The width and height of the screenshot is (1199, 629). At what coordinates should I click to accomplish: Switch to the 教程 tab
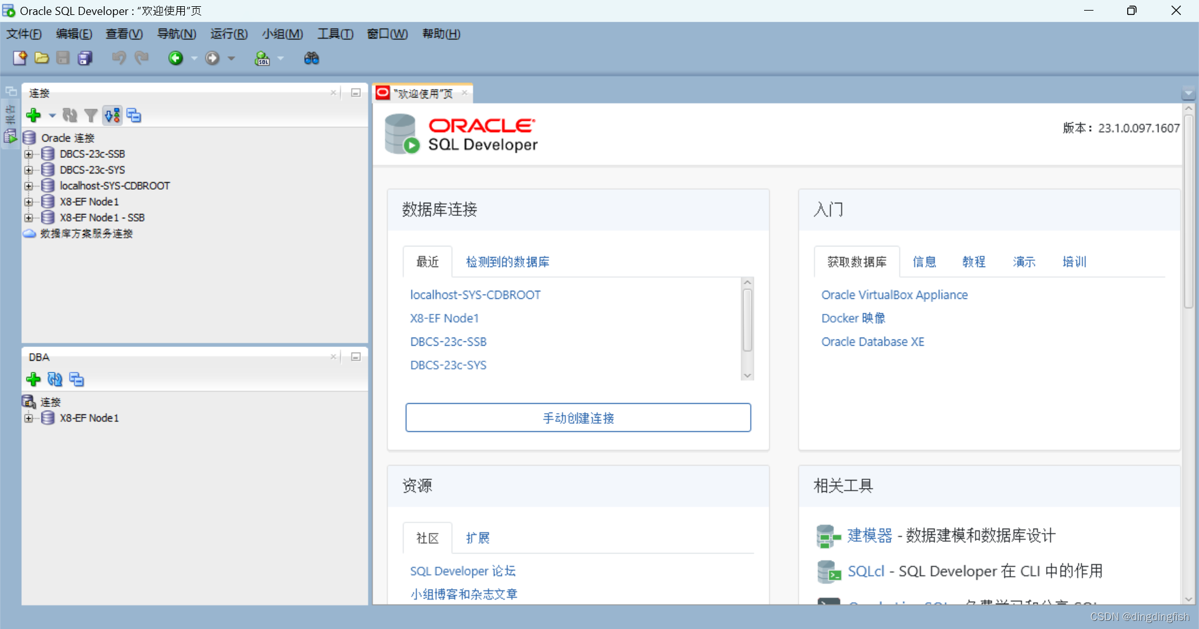tap(974, 262)
